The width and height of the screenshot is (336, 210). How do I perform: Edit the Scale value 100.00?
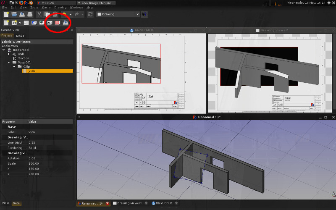(50, 163)
